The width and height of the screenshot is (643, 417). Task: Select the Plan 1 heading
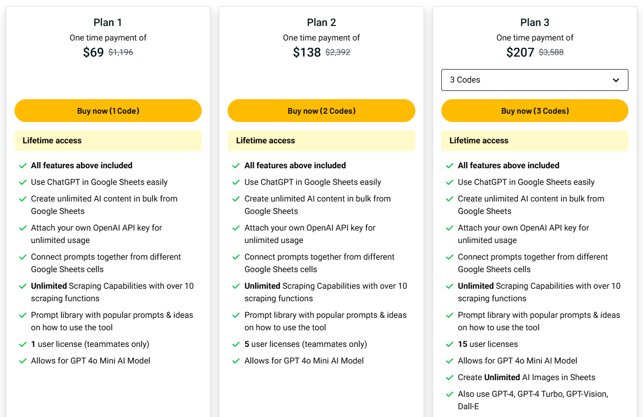(x=108, y=22)
